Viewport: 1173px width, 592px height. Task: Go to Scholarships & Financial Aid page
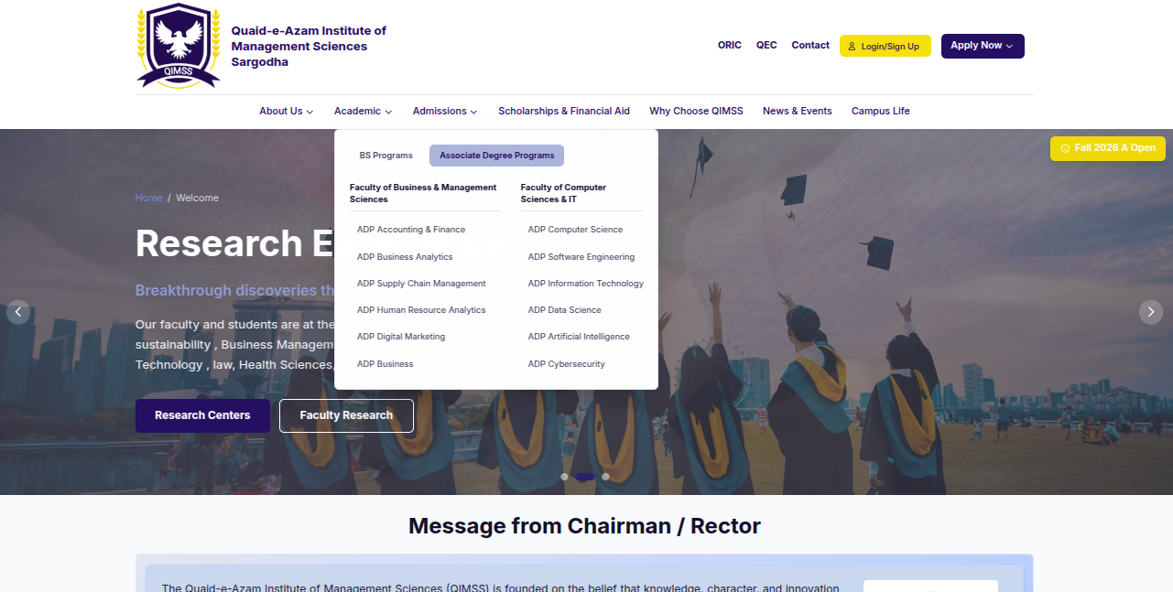564,112
